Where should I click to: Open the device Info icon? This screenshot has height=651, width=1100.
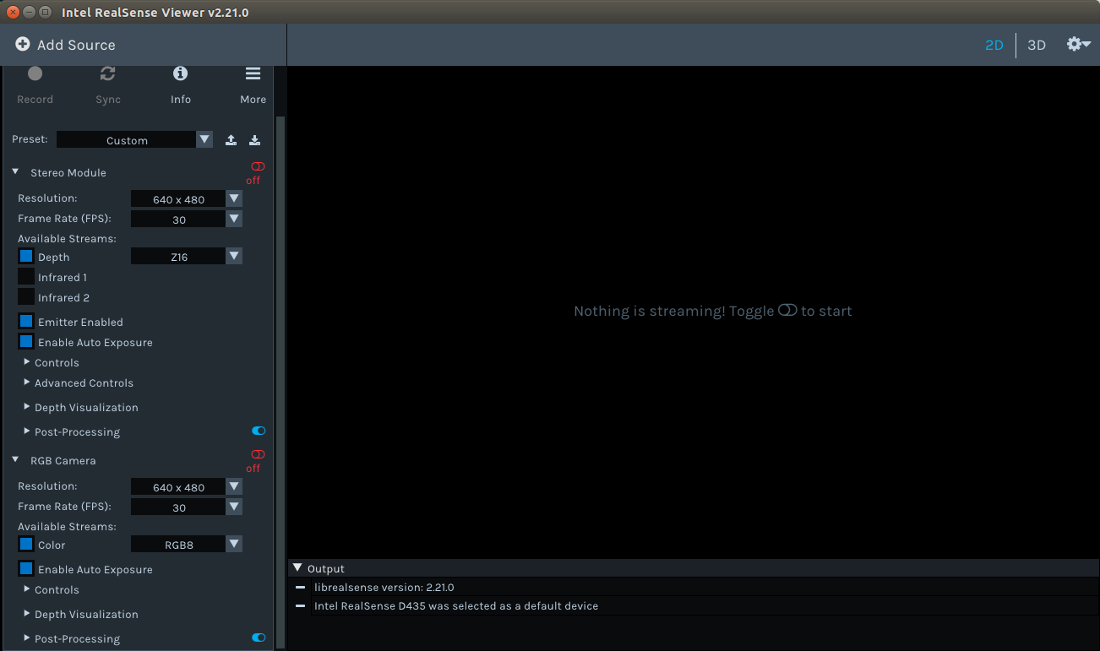click(180, 74)
